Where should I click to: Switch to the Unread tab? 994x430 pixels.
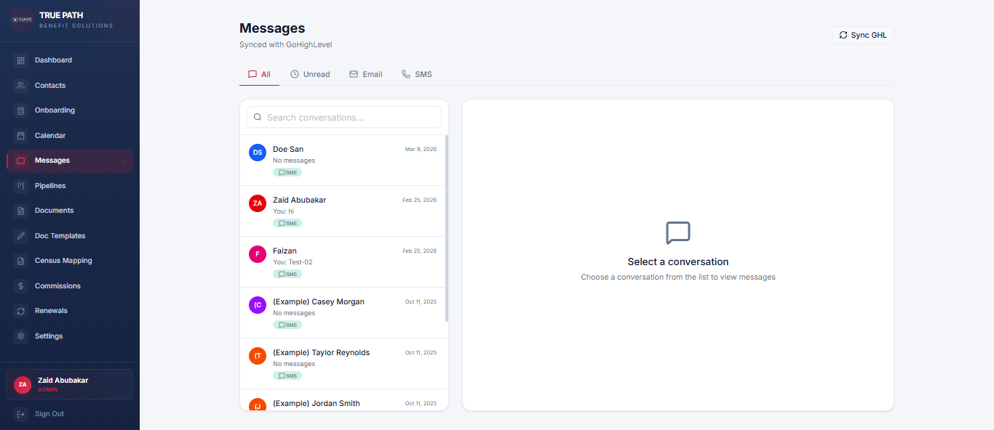[x=310, y=73]
